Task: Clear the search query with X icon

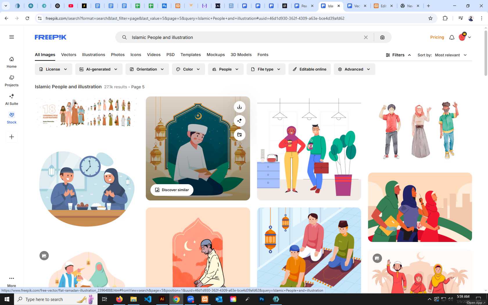Action: click(x=366, y=37)
